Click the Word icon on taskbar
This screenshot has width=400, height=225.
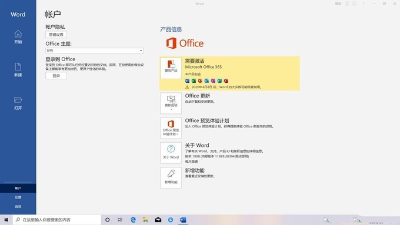[183, 220]
